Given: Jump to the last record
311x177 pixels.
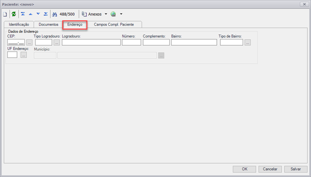Looking at the screenshot, I should click(x=46, y=14).
